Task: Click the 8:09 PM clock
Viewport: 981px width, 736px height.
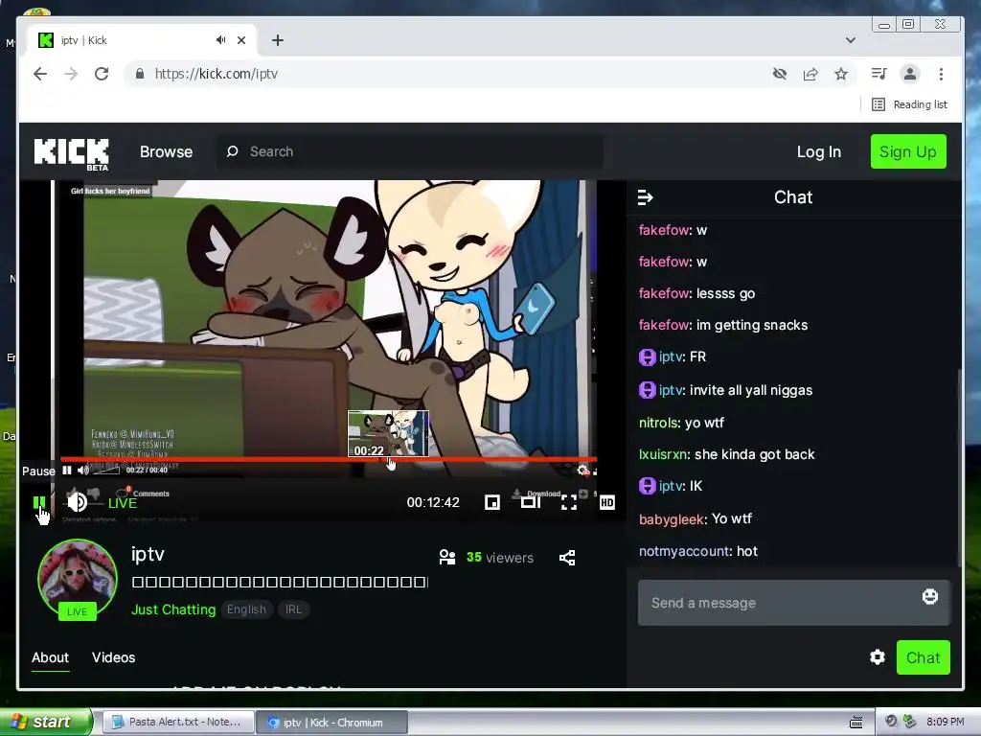Action: pos(946,723)
